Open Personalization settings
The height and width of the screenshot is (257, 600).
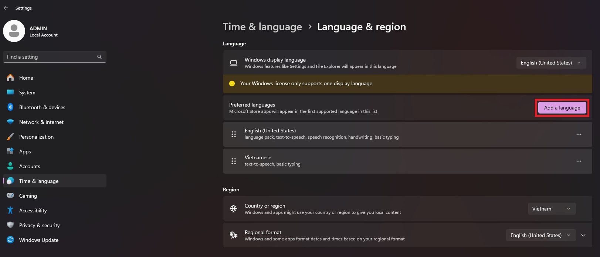coord(55,137)
